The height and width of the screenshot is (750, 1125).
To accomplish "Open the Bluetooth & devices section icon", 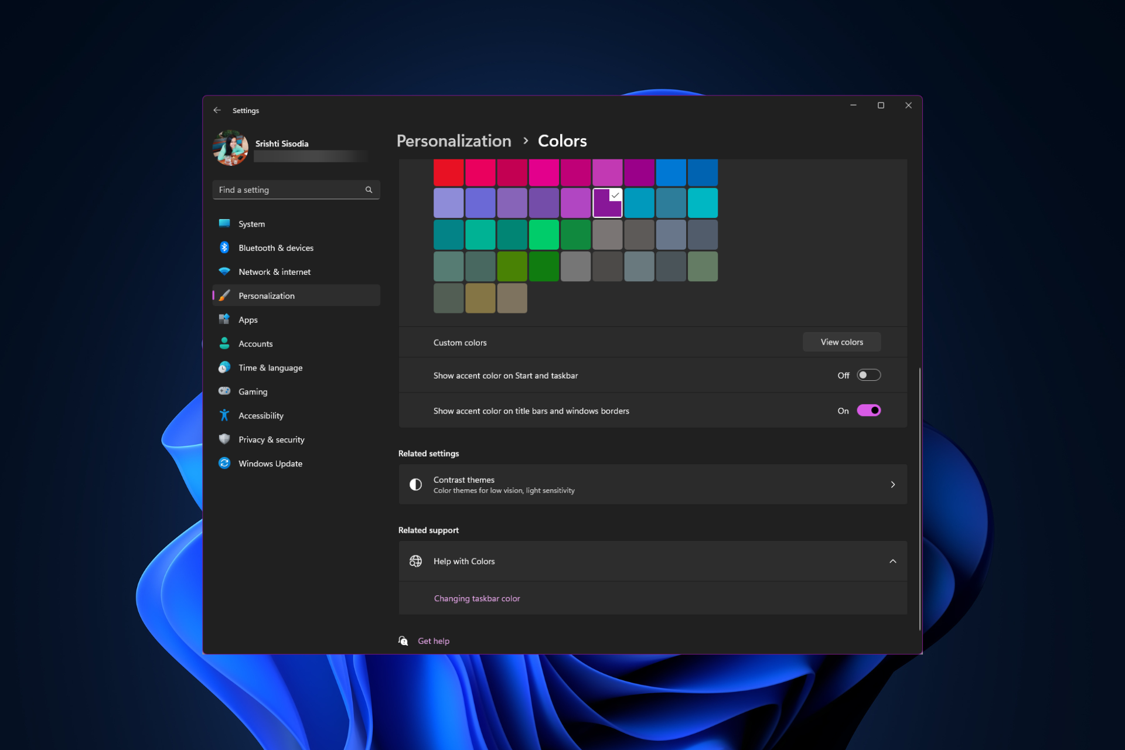I will (x=225, y=247).
